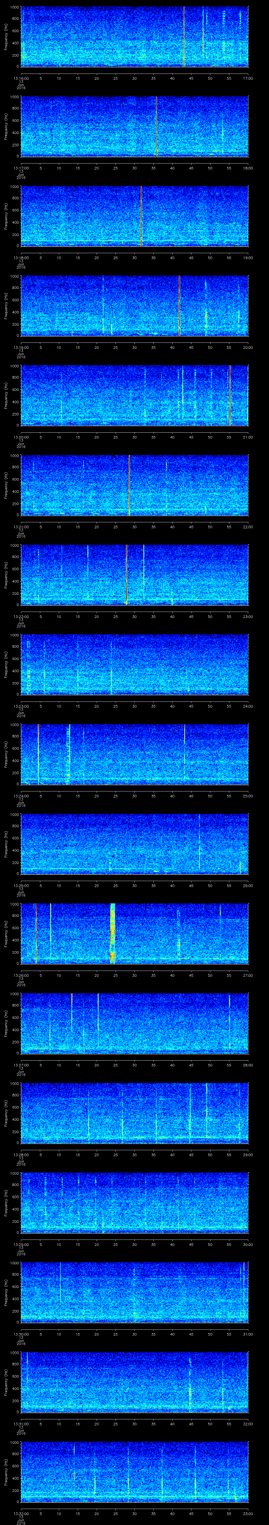Image resolution: width=269 pixels, height=1525 pixels.
Task: Click the 13:26:00 start time label
Action: tap(21, 975)
